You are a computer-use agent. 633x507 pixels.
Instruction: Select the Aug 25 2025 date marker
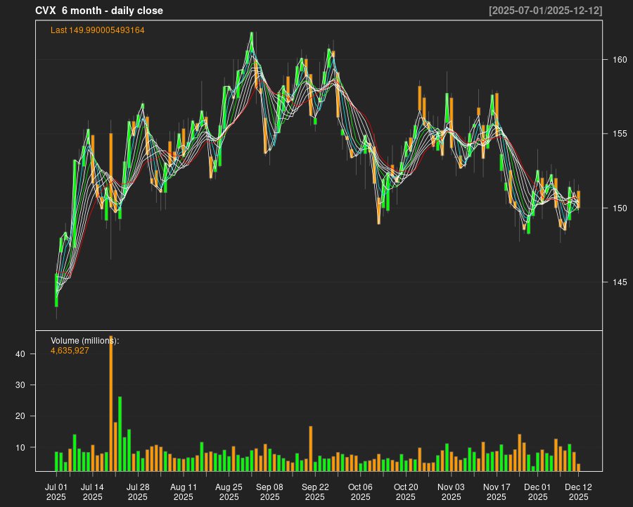(x=229, y=492)
